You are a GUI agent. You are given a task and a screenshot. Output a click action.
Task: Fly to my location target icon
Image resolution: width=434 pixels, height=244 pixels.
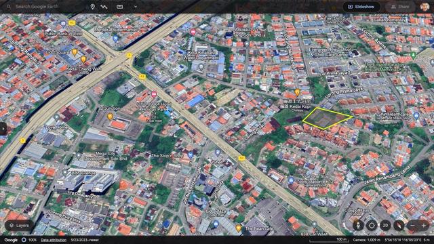coord(372,226)
